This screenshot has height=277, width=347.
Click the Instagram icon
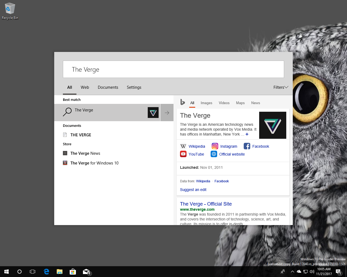coord(215,146)
